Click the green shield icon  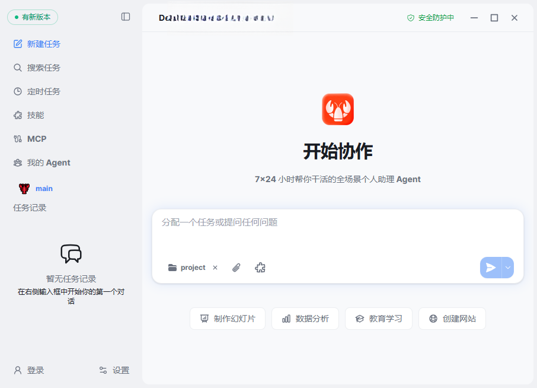(x=411, y=18)
